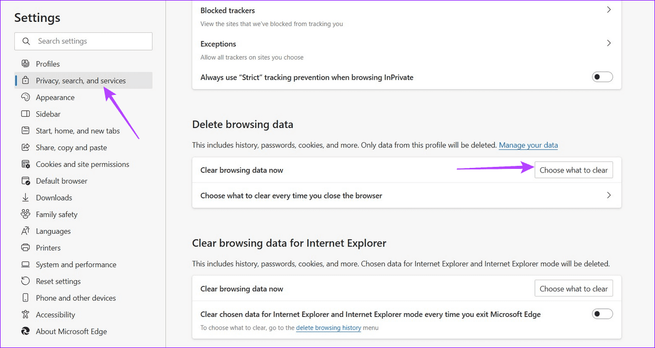This screenshot has width=655, height=348.
Task: Select Privacy, search, and services
Action: pyautogui.click(x=81, y=80)
